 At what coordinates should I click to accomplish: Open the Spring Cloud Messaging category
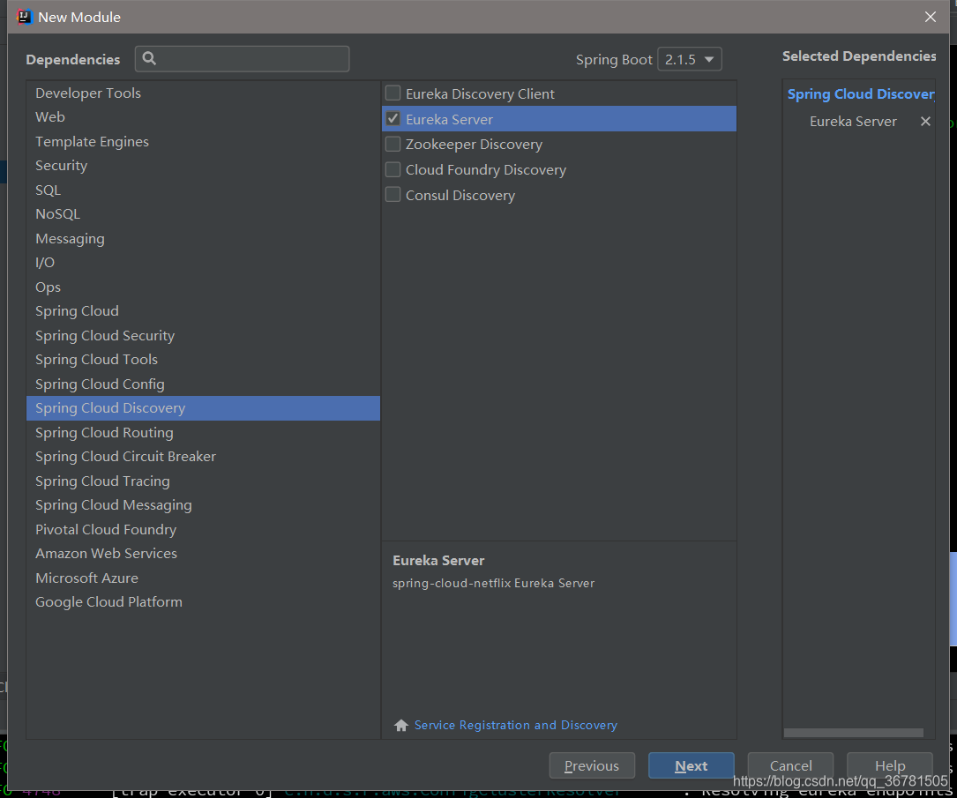[203, 505]
